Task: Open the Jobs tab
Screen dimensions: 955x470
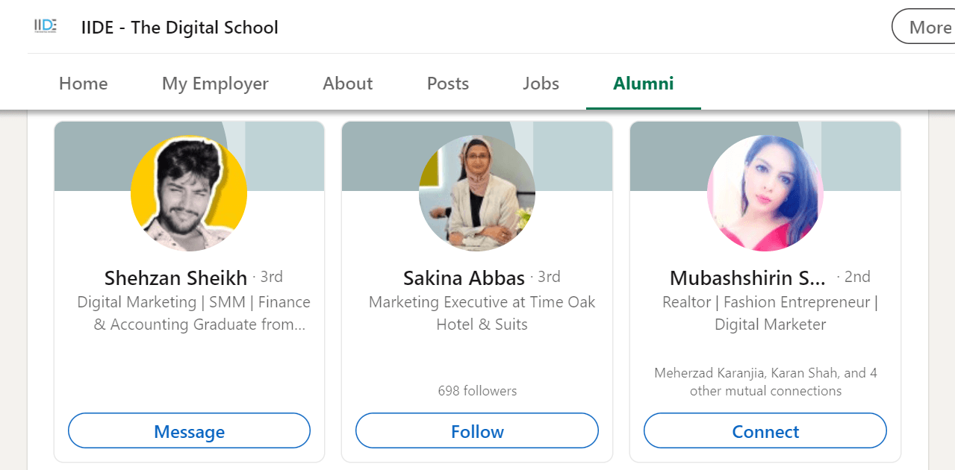Action: coord(540,84)
